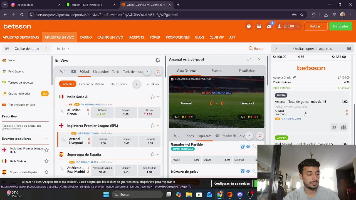Favorite Inglaterra Premier League star in En Vivo

coord(152,126)
